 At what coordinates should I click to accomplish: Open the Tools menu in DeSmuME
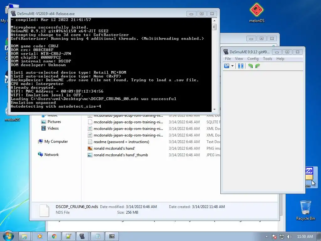tap(267, 59)
